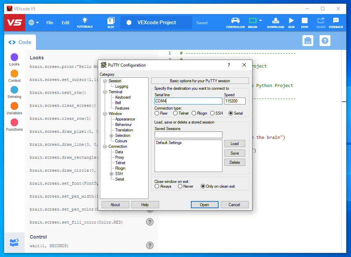This screenshot has height=257, width=351.
Task: Expand the Selection tree node
Action: 111,135
